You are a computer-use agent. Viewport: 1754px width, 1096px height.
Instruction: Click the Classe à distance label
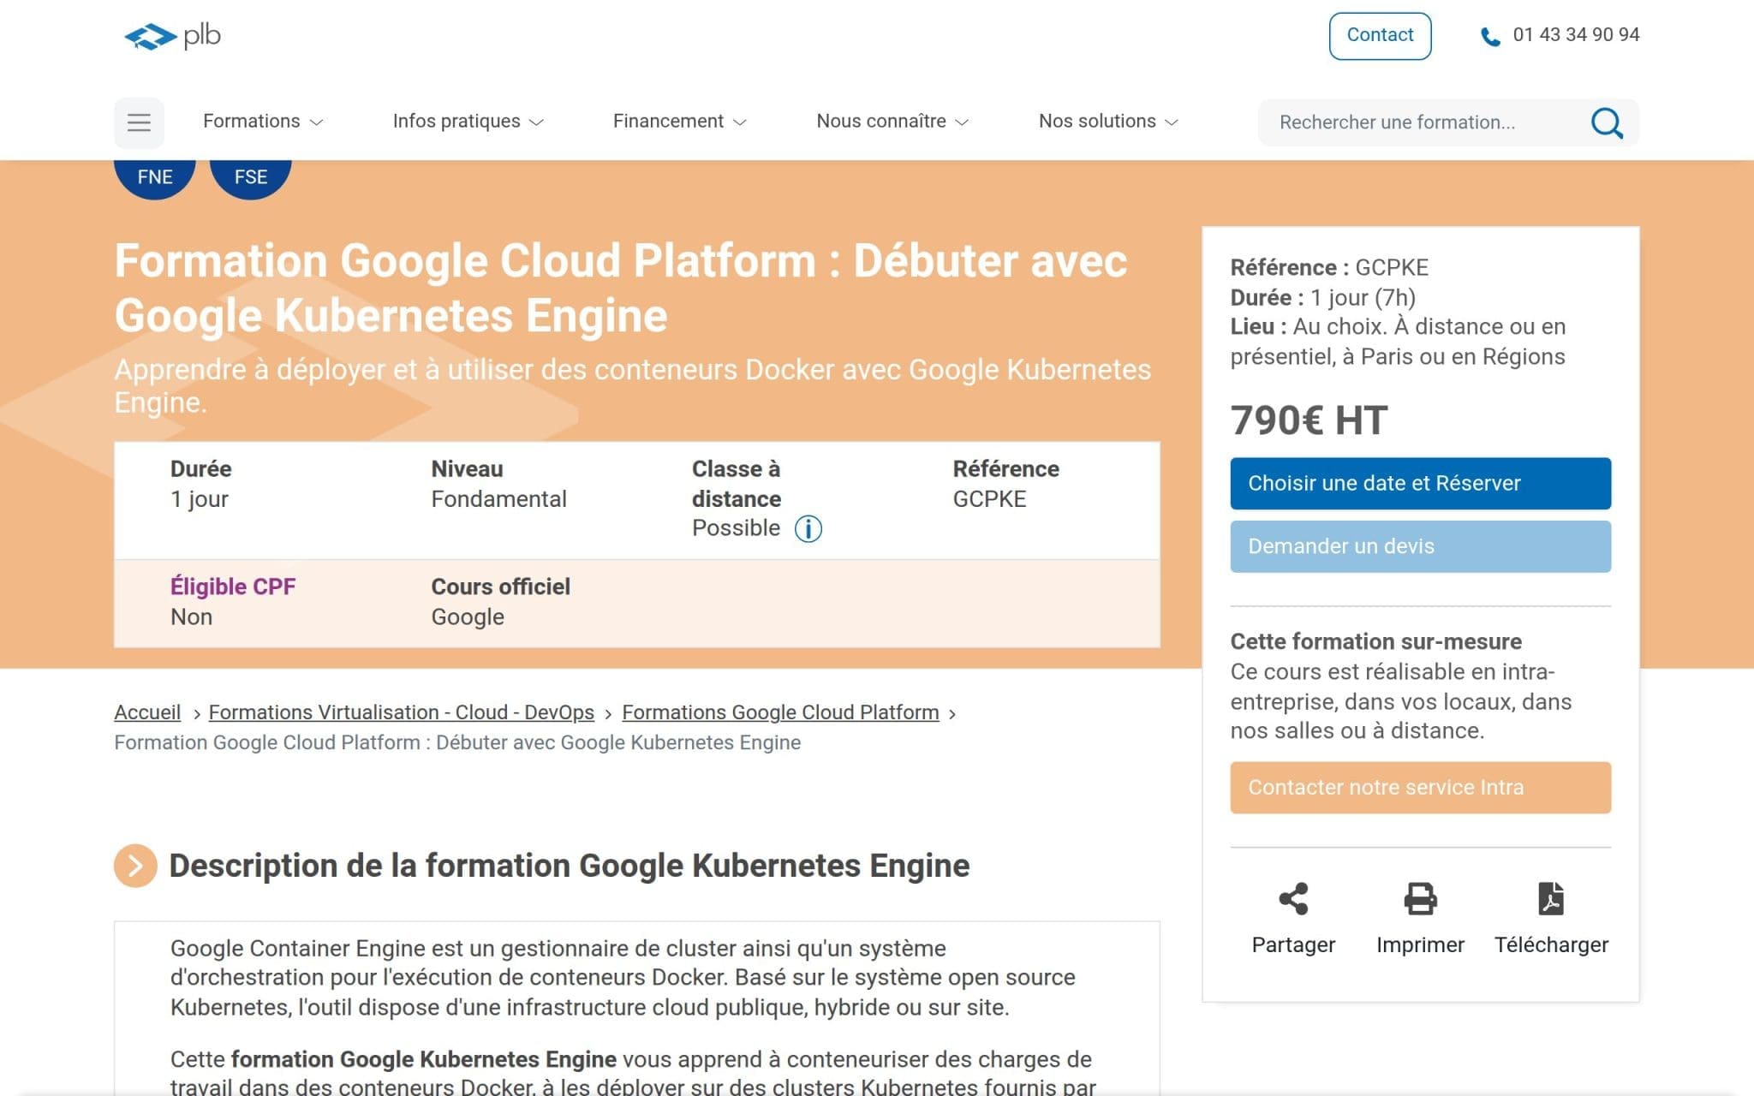737,484
